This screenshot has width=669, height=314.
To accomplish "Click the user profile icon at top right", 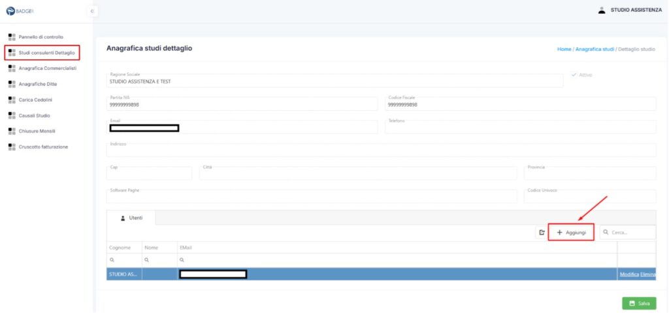I will coord(601,10).
